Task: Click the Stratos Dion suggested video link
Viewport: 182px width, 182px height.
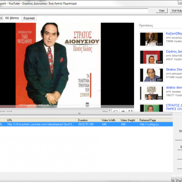Action: (174, 69)
